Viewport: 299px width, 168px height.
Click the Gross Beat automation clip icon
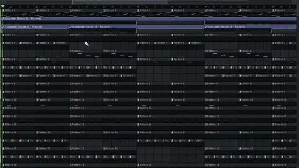pos(3,19)
